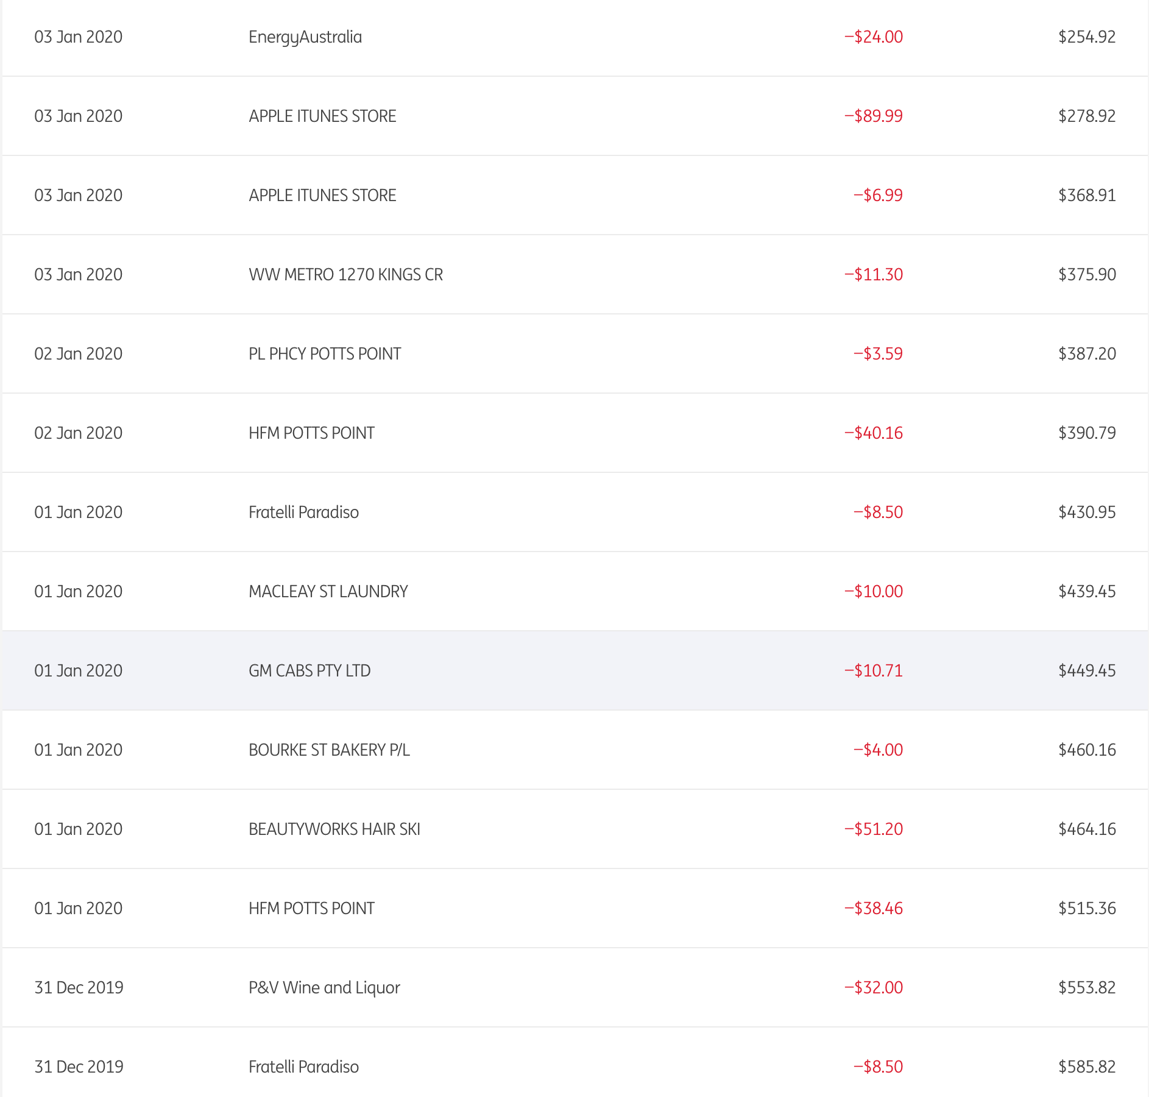This screenshot has height=1097, width=1149.
Task: Select the highlighted GM Cabs Pty Ltd row
Action: [x=309, y=671]
